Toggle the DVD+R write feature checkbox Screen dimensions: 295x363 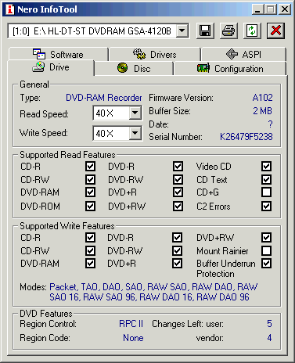pos(177,264)
